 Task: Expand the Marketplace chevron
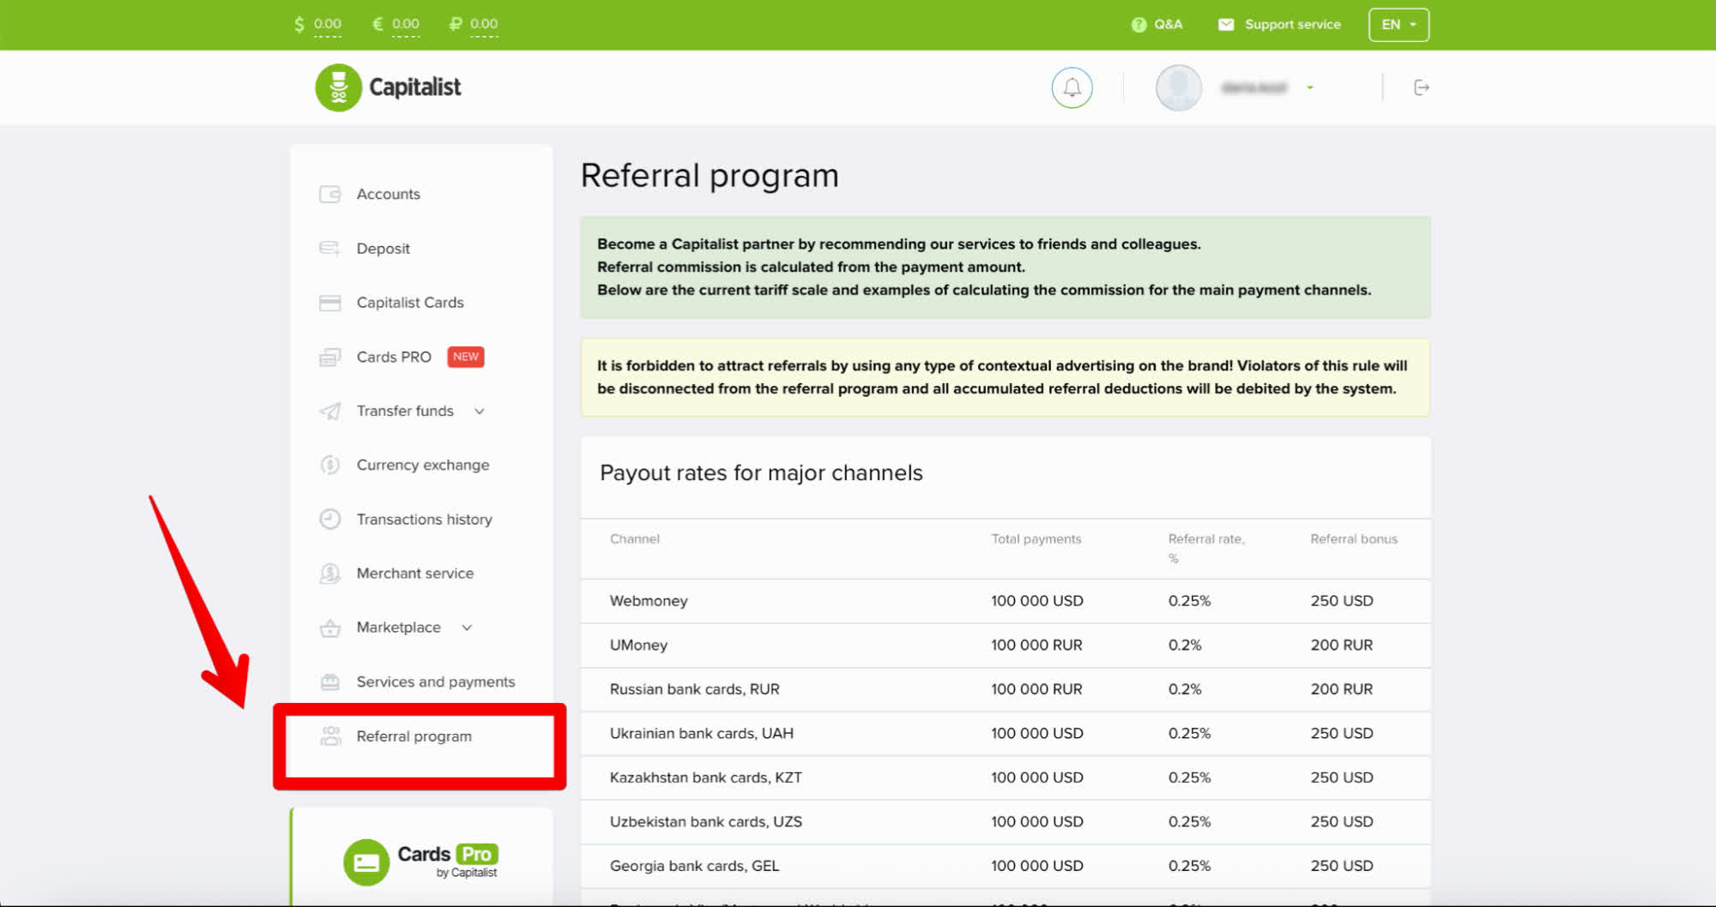[x=468, y=628]
